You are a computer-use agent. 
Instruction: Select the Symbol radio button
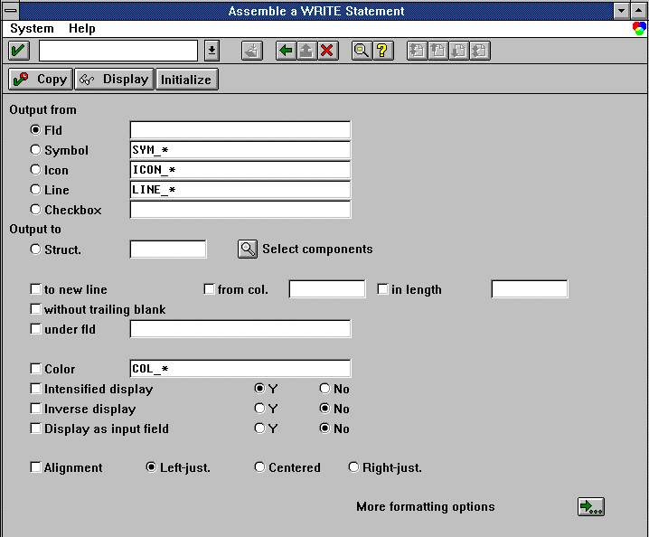click(36, 150)
